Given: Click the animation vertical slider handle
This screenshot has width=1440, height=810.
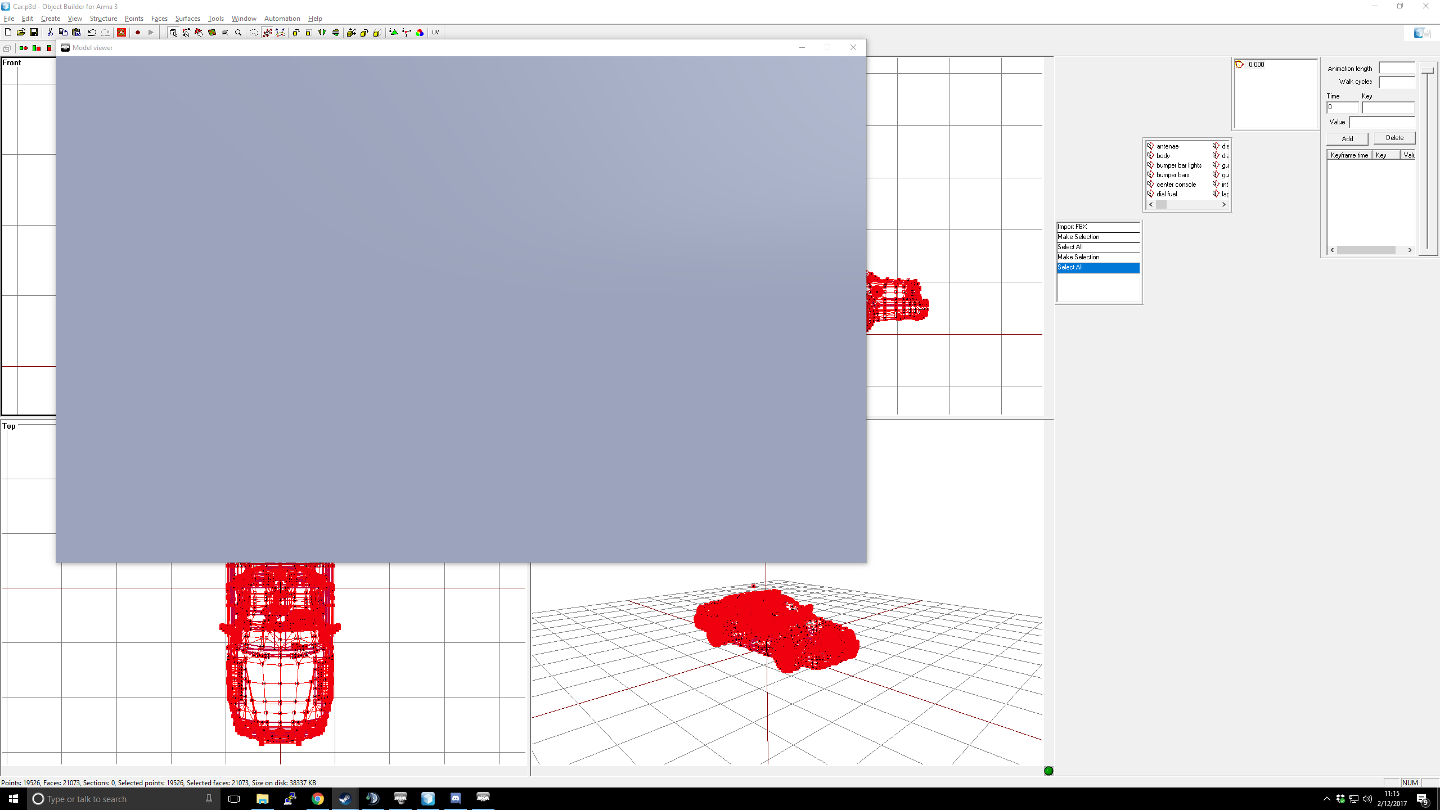Looking at the screenshot, I should 1427,69.
